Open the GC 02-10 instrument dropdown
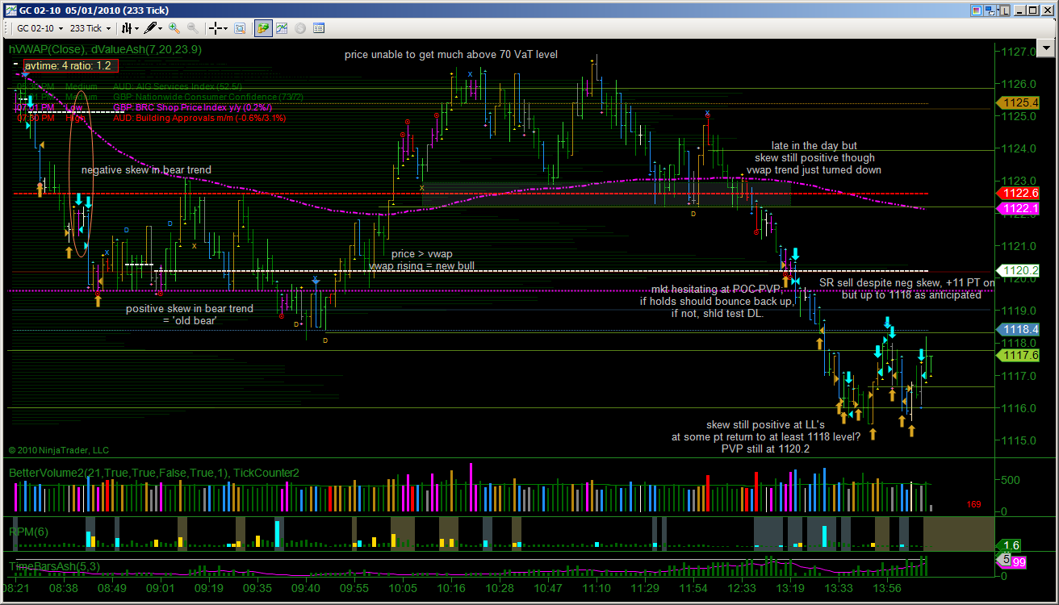The image size is (1059, 605). point(40,27)
